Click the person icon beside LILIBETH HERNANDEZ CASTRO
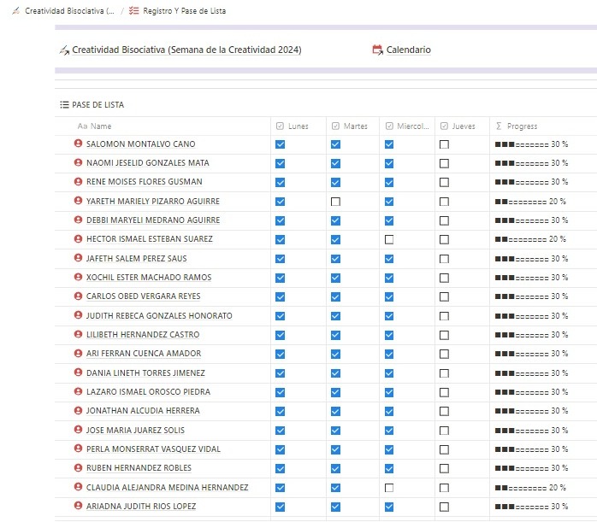This screenshot has width=597, height=522. coord(78,334)
